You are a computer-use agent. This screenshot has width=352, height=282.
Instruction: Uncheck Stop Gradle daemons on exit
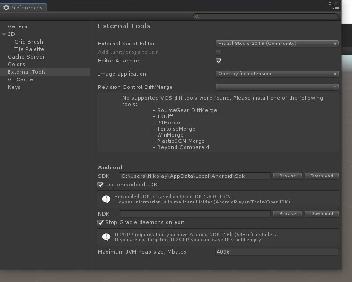tap(101, 222)
